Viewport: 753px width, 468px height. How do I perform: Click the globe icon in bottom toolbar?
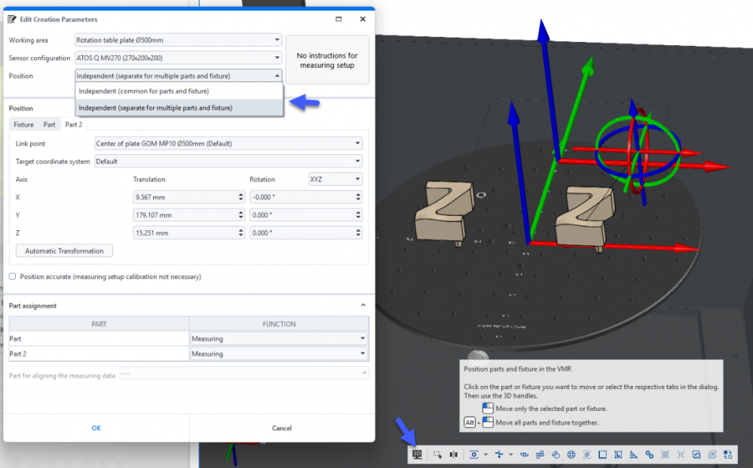tap(571, 454)
